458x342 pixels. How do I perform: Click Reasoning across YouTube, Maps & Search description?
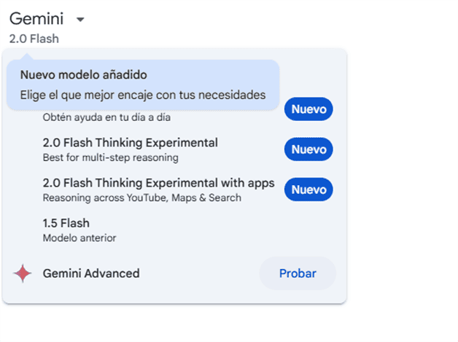142,198
